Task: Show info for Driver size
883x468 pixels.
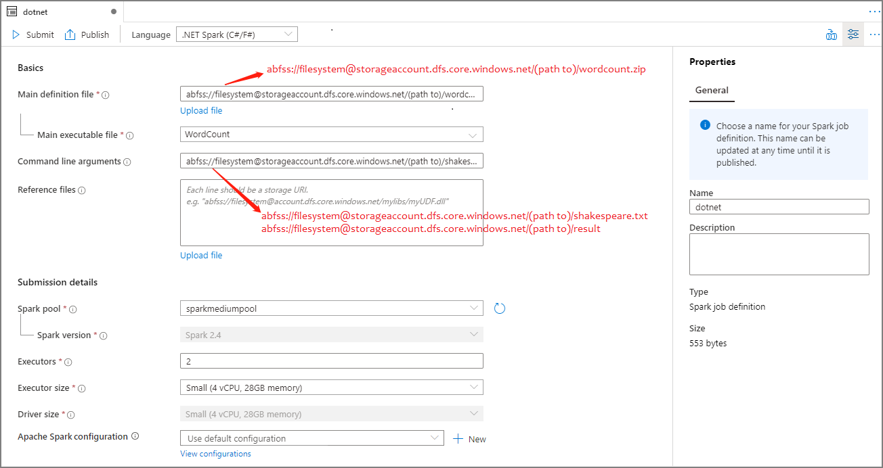Action: point(71,415)
